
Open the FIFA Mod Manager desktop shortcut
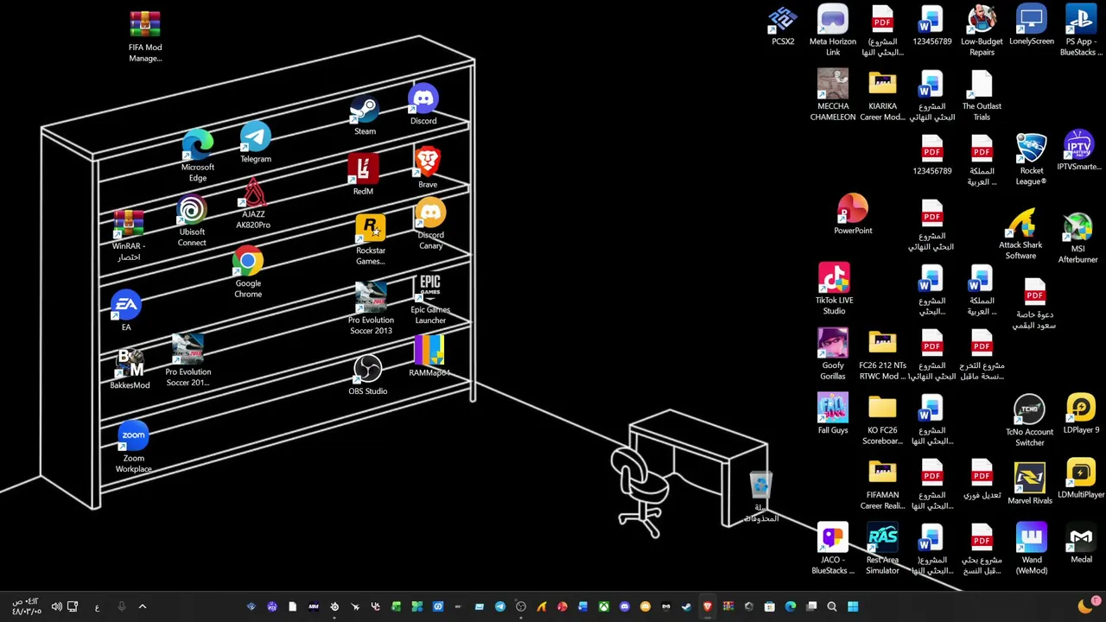click(x=145, y=37)
